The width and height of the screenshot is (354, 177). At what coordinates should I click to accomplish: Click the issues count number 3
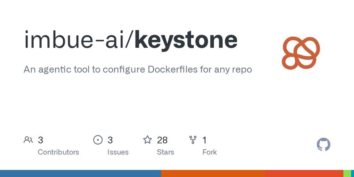click(x=110, y=140)
